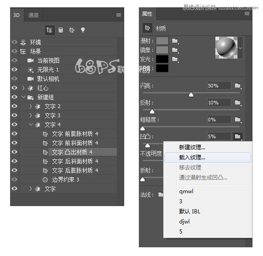The width and height of the screenshot is (263, 256).
Task: Switch to the 3D tab
Action: coord(16,15)
